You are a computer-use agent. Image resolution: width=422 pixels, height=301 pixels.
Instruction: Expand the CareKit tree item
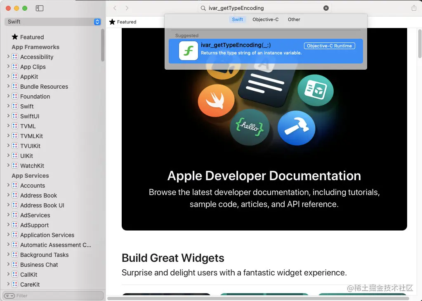point(8,284)
